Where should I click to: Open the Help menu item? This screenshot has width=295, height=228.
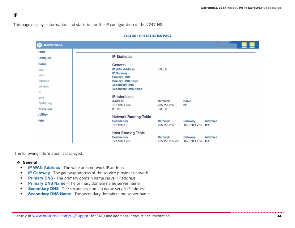(41, 120)
